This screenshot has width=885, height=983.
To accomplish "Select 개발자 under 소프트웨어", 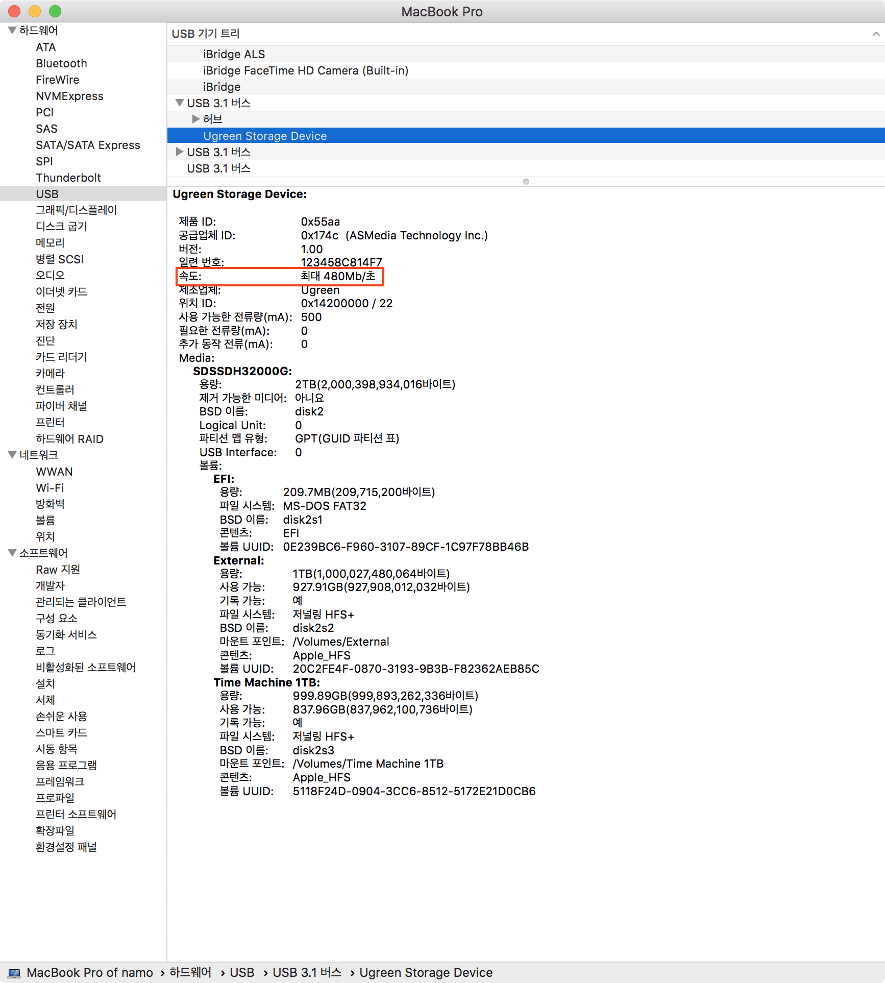I will pos(50,586).
